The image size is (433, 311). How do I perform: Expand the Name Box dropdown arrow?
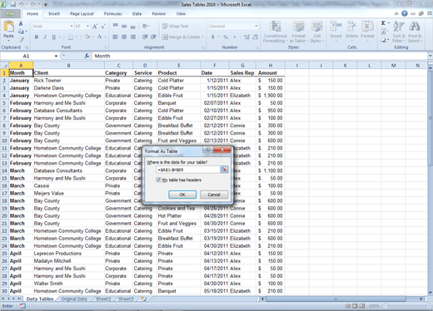coord(56,56)
